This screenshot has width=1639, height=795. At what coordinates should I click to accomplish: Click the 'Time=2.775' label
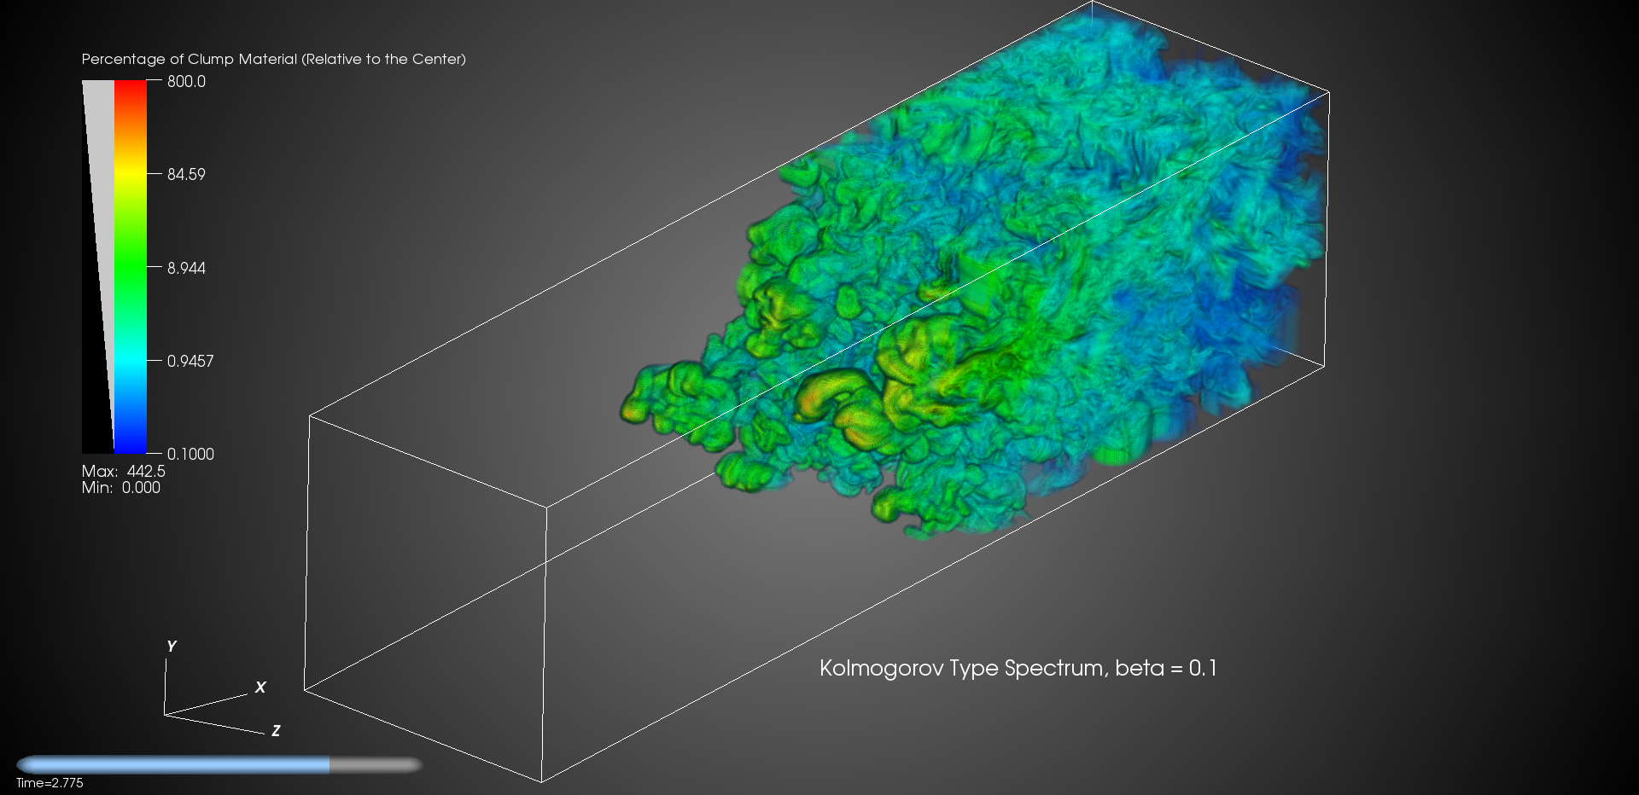click(50, 783)
